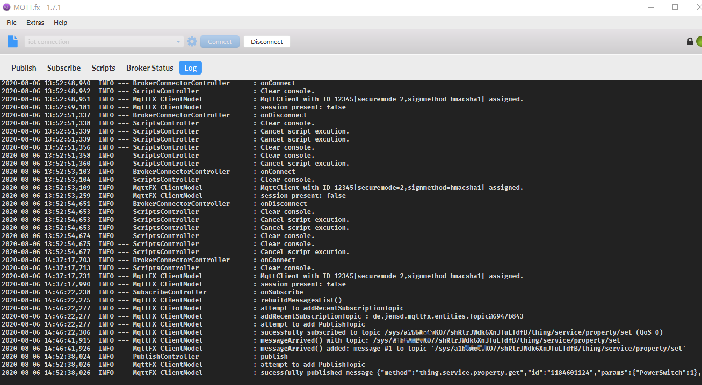The image size is (702, 385).
Task: Maximize the MQTT.fx window
Action: [675, 7]
